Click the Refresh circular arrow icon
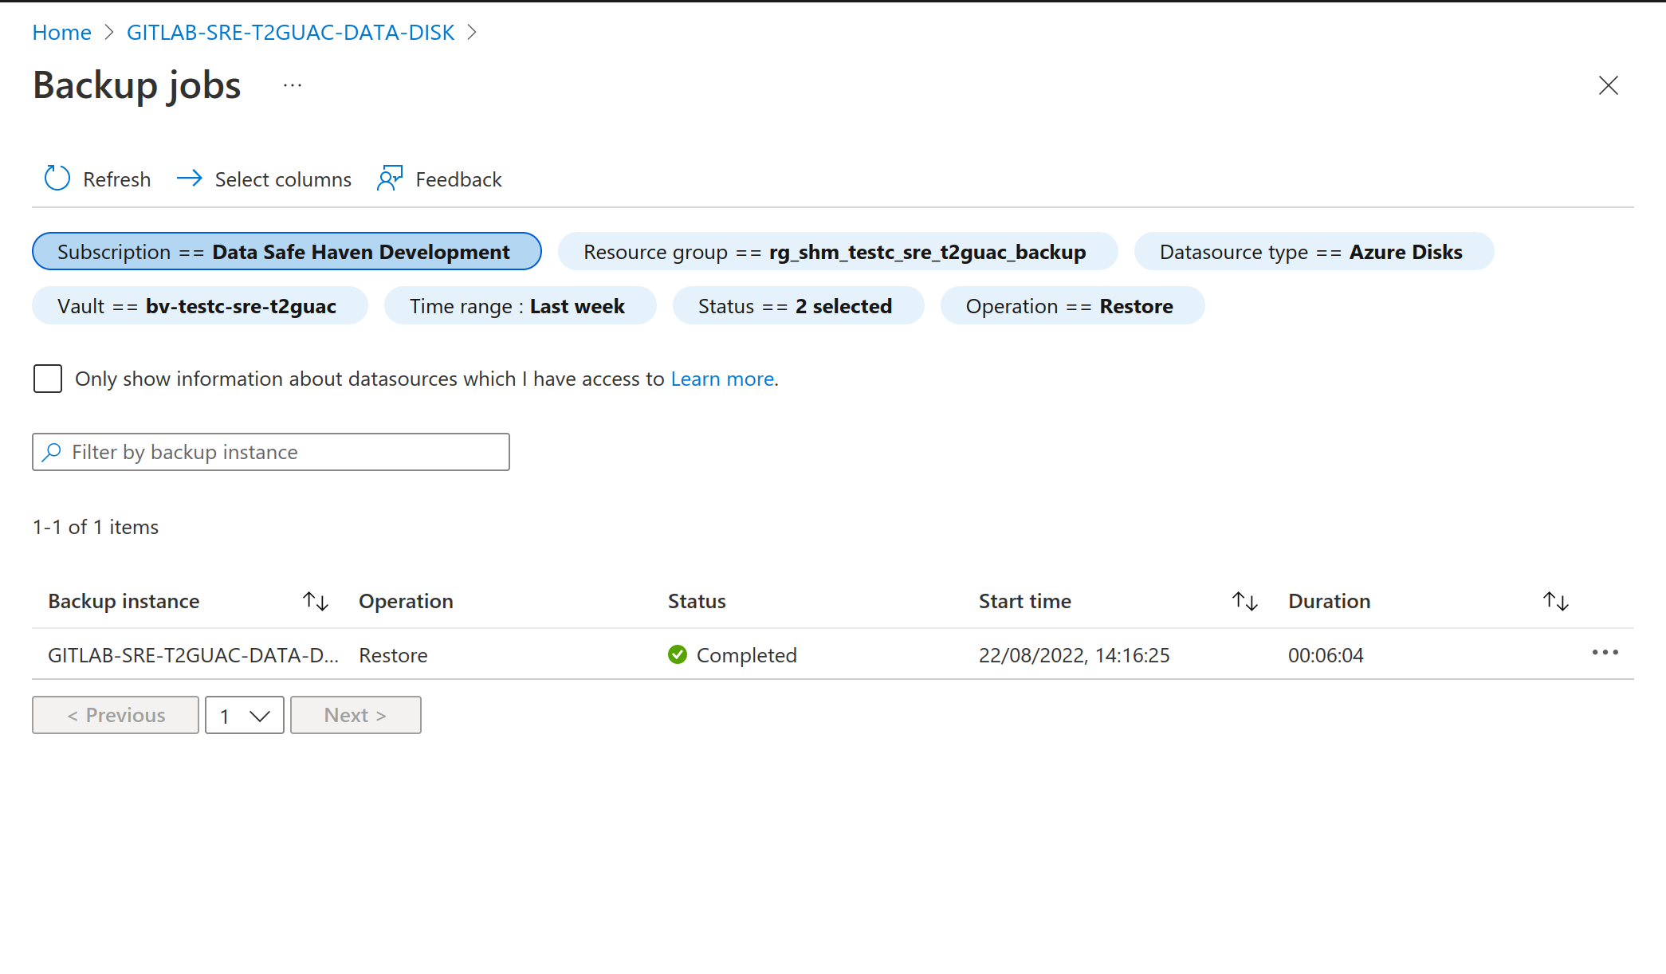1666x974 pixels. (57, 179)
